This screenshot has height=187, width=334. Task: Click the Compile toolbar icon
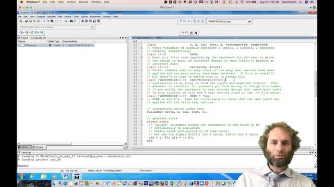click(82, 21)
